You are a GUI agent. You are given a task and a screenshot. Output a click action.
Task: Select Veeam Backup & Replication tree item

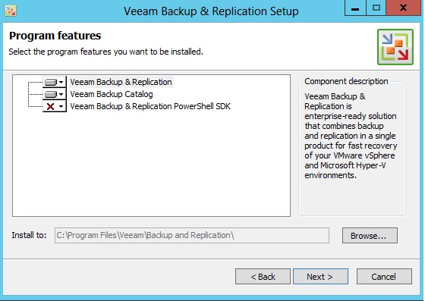point(121,82)
